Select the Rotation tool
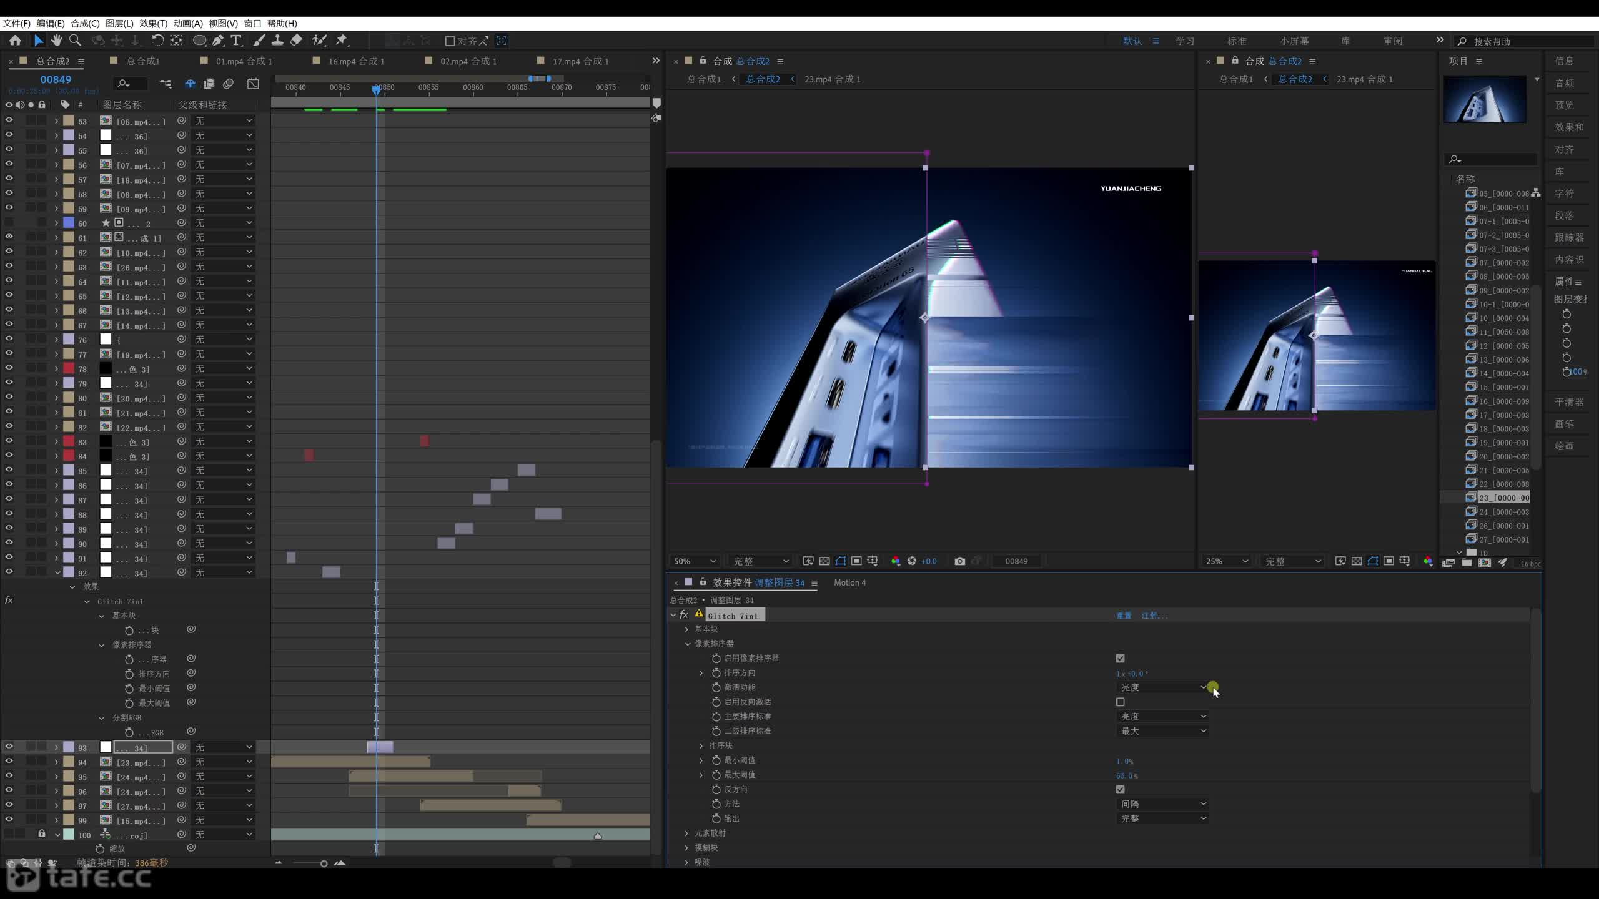This screenshot has height=899, width=1599. [157, 41]
